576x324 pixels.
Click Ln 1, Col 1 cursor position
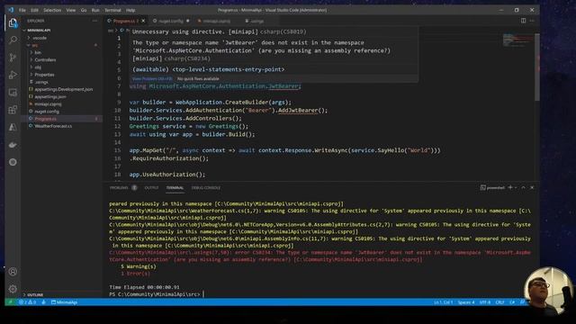(x=444, y=302)
